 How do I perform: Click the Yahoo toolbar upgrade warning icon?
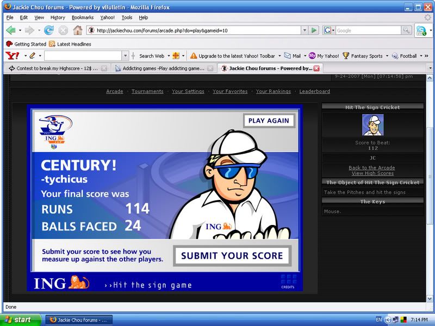point(194,56)
